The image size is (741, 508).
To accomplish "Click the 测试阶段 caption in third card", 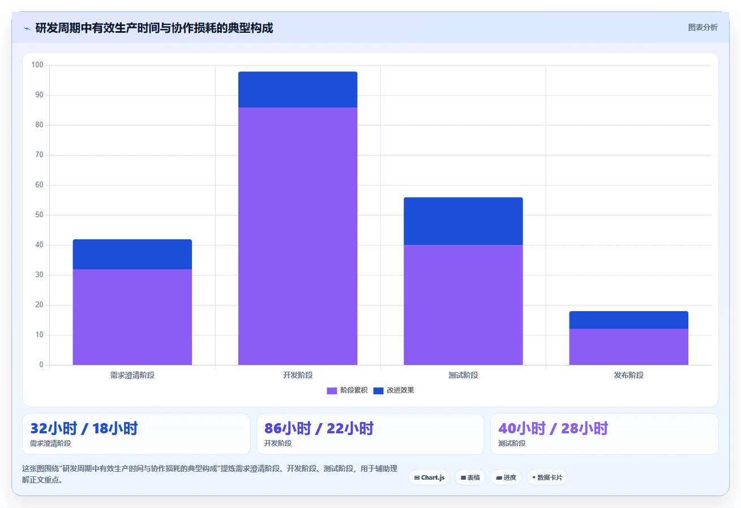I will [512, 444].
